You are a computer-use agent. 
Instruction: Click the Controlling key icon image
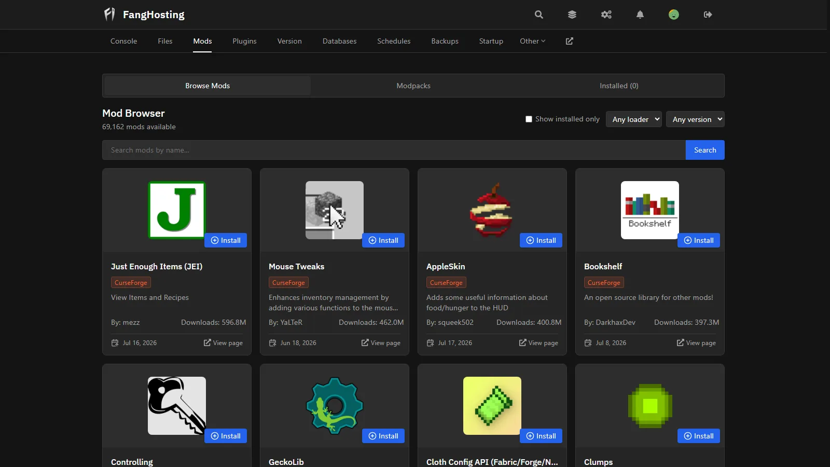[177, 406]
